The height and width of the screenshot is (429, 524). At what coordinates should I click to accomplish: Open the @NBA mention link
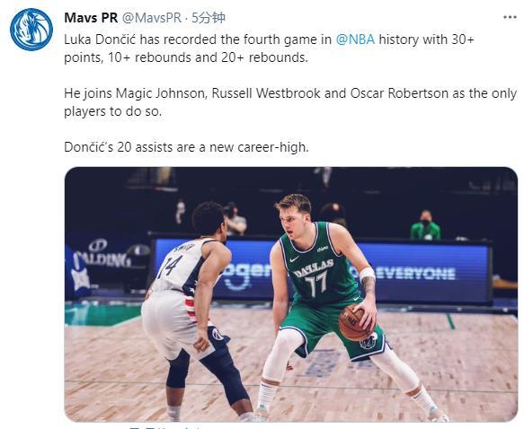pos(355,39)
